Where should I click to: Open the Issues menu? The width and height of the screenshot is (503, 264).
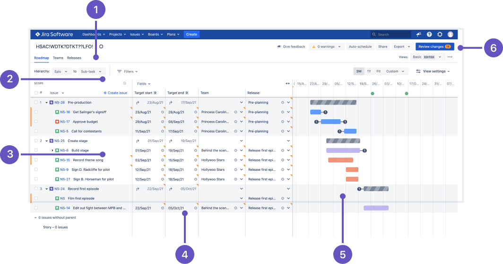click(137, 35)
